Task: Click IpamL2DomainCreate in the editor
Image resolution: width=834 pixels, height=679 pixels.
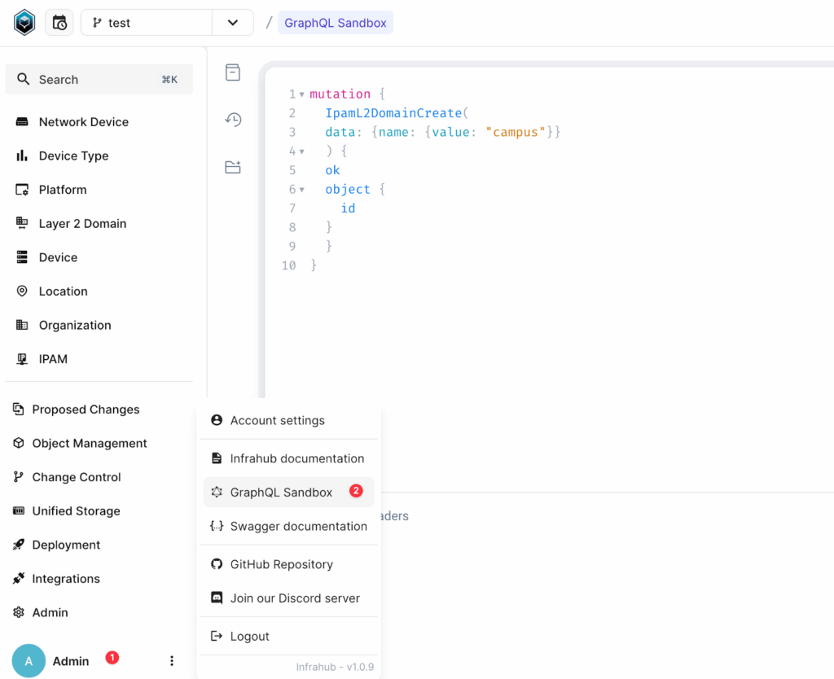Action: (393, 113)
